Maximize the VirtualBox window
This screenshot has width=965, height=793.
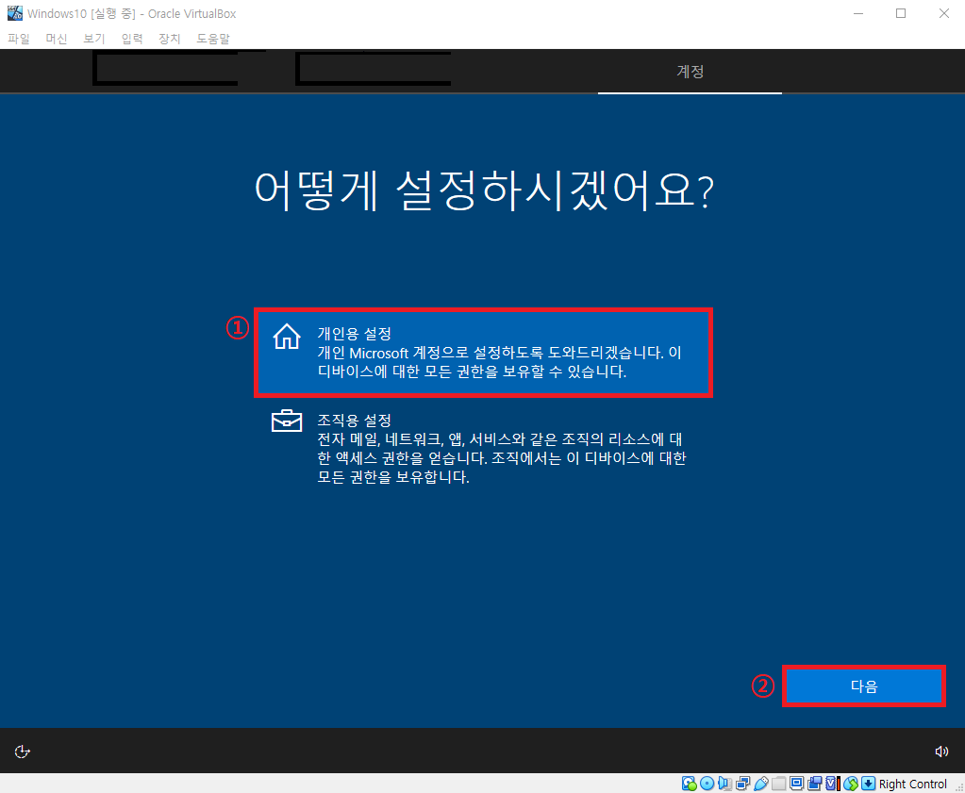coord(901,13)
